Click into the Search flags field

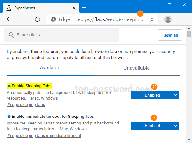[64, 35]
